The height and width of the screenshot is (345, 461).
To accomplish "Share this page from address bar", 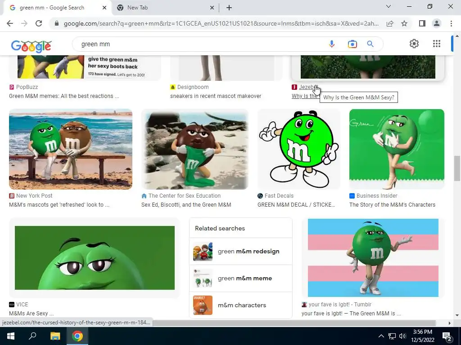I will click(x=390, y=23).
